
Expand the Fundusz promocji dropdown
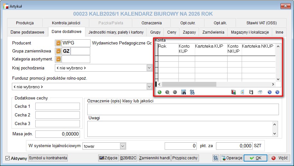(x=149, y=87)
